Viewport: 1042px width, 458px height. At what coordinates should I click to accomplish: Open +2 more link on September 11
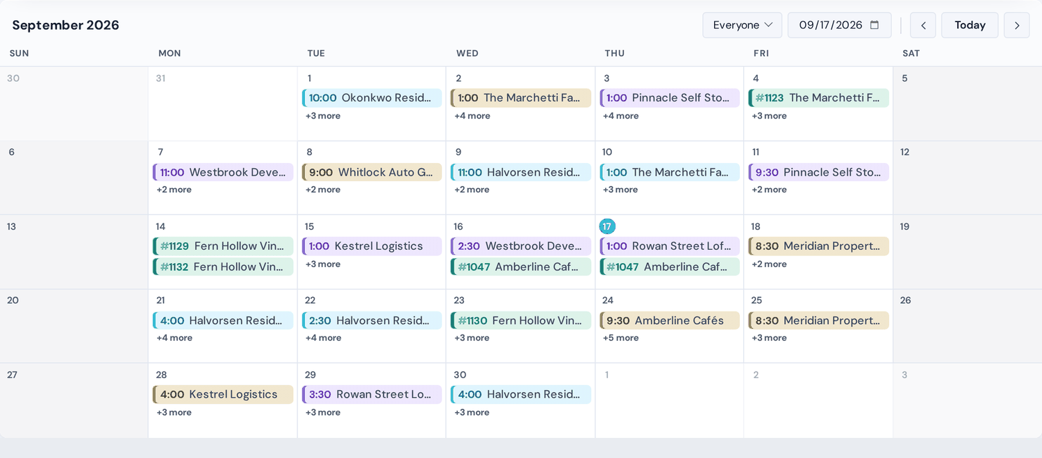(x=769, y=189)
